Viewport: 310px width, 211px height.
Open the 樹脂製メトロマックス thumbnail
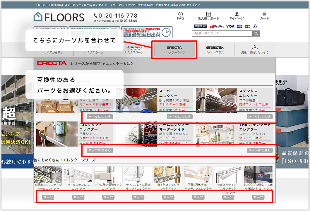tap(258, 175)
